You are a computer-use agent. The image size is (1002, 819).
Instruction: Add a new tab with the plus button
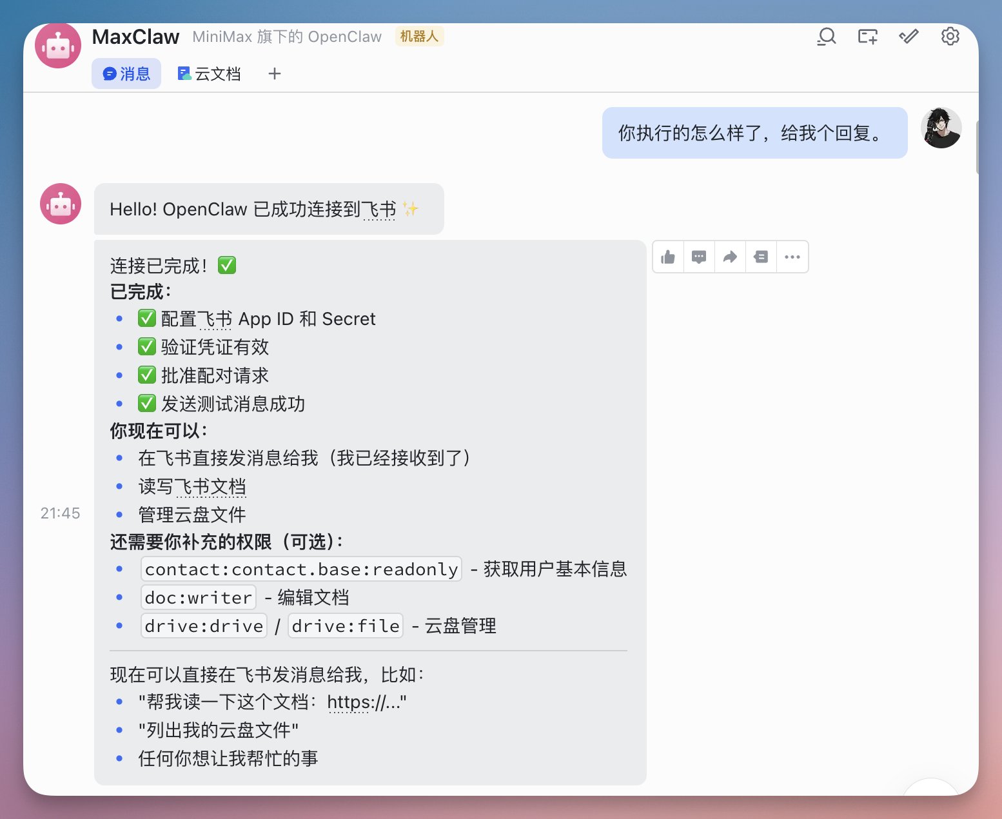275,74
